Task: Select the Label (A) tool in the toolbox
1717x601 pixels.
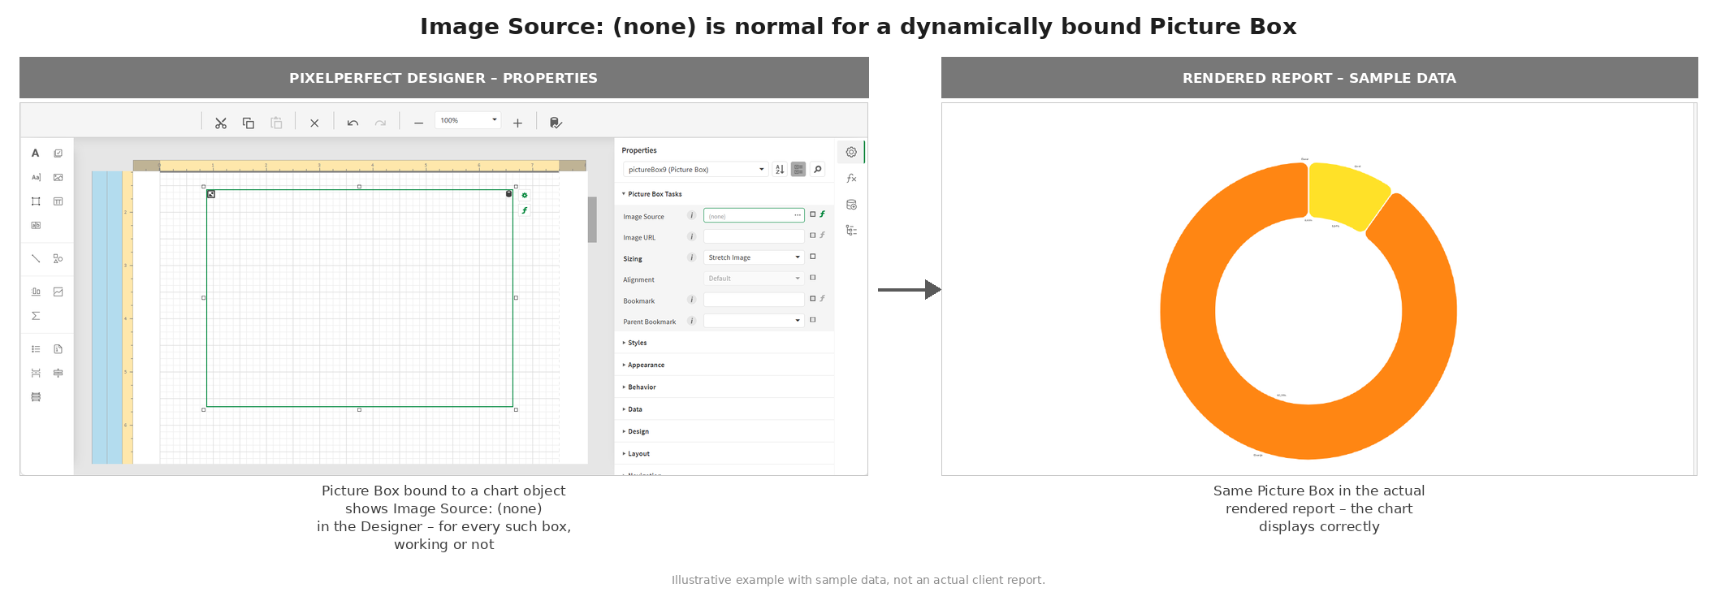Action: coord(36,153)
